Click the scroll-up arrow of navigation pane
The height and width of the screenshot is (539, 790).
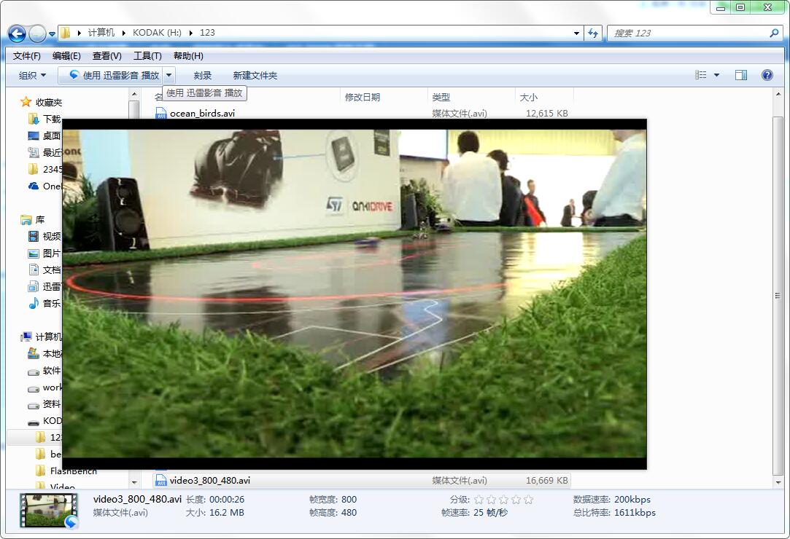(134, 94)
